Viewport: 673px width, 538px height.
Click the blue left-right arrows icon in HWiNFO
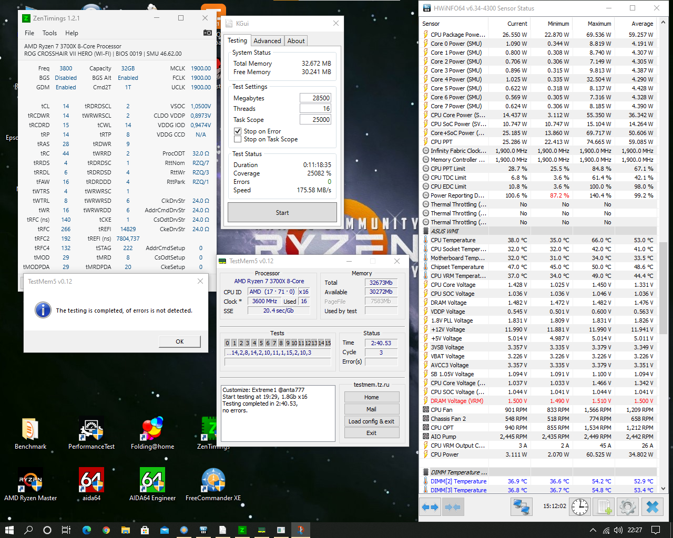coord(430,506)
